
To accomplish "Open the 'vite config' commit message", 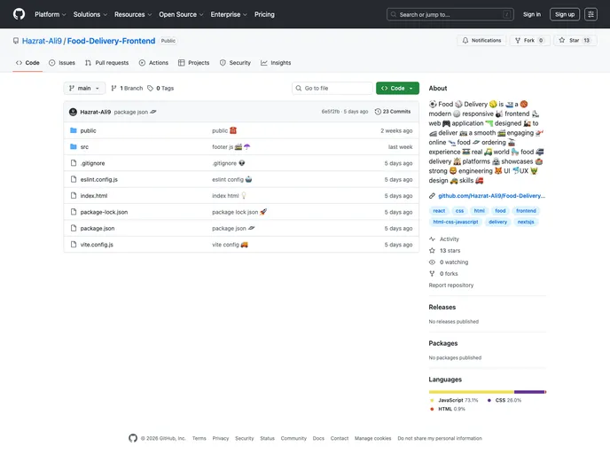I will [230, 245].
